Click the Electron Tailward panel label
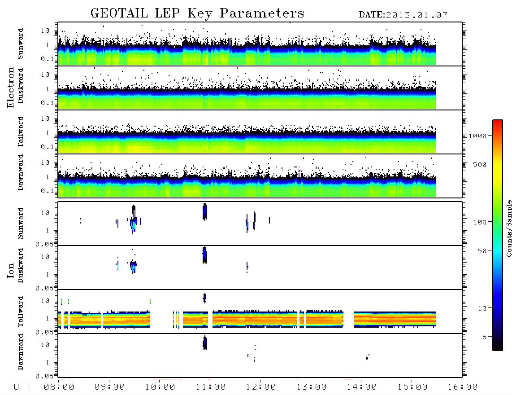This screenshot has height=395, width=512. (20, 132)
